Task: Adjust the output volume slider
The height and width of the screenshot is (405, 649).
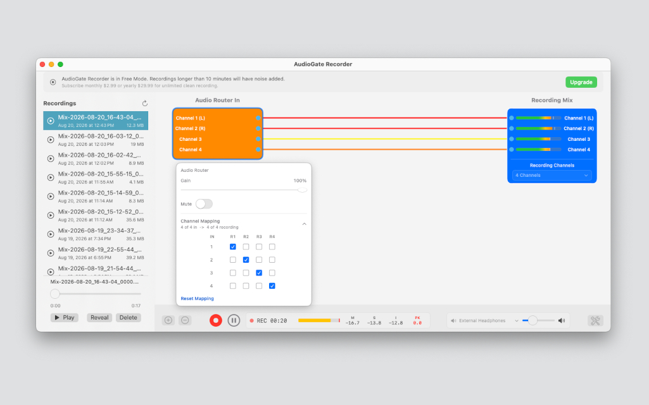Action: point(532,320)
